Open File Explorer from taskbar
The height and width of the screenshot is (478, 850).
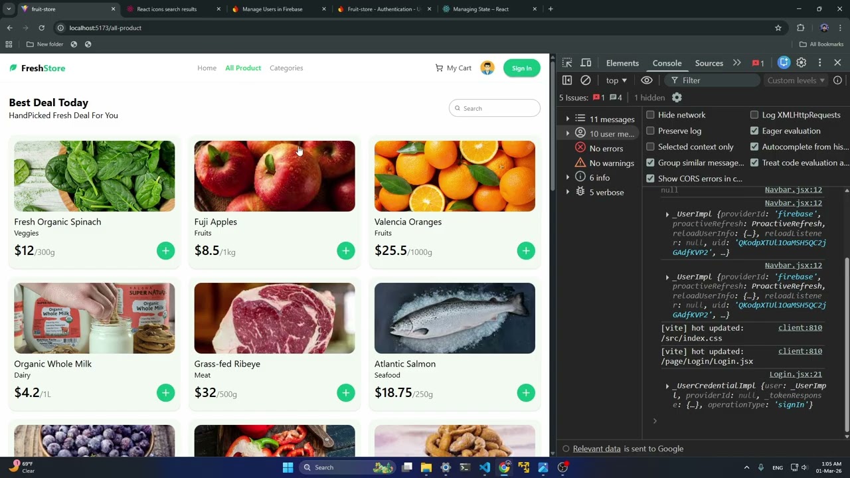click(426, 467)
